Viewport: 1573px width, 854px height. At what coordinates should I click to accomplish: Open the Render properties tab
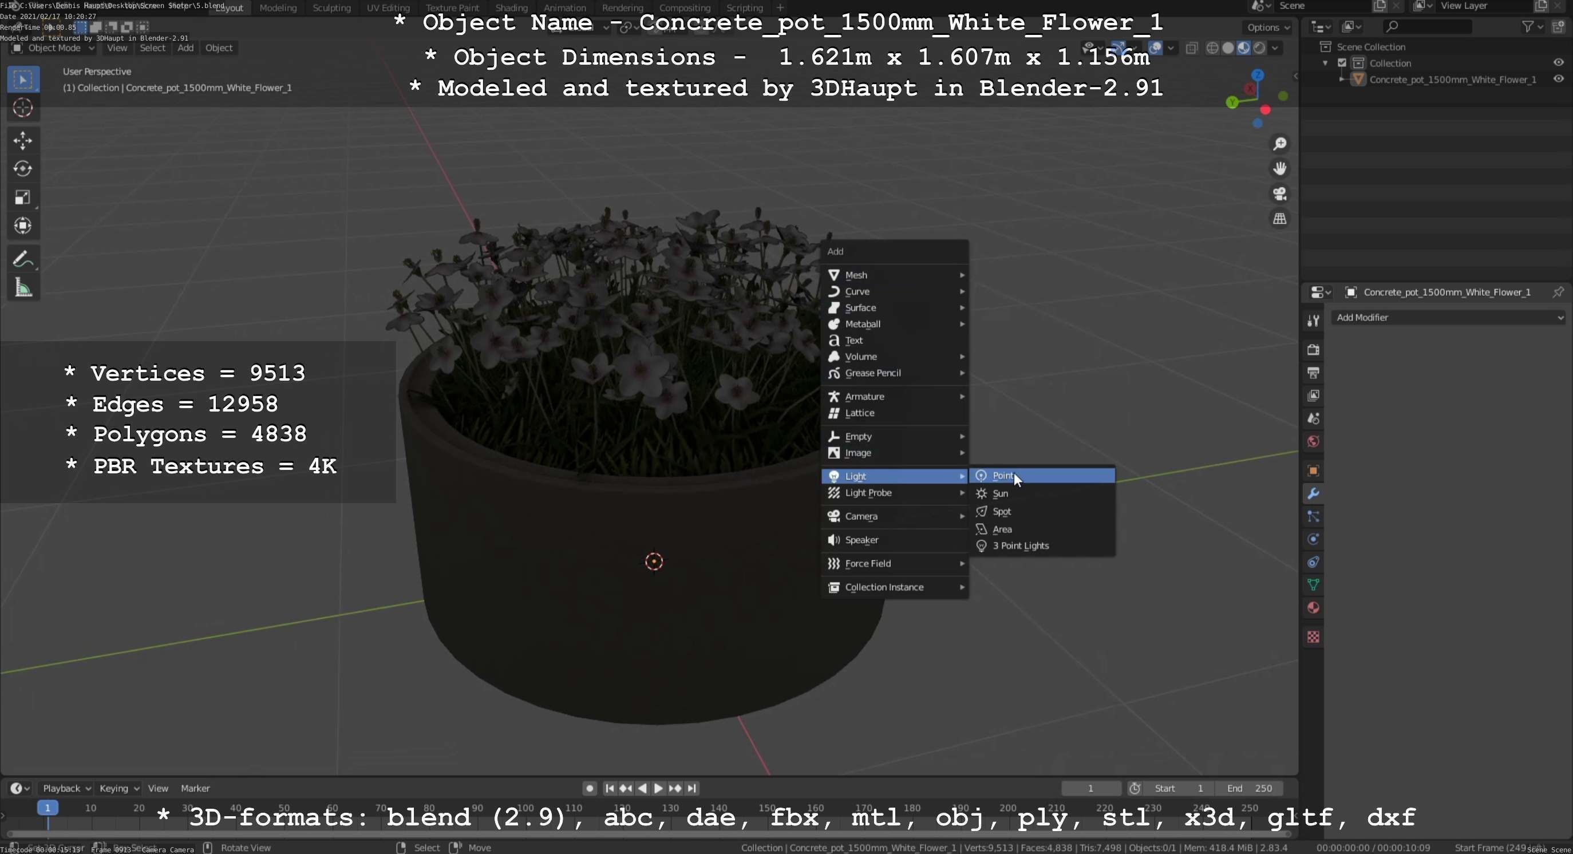[1313, 350]
